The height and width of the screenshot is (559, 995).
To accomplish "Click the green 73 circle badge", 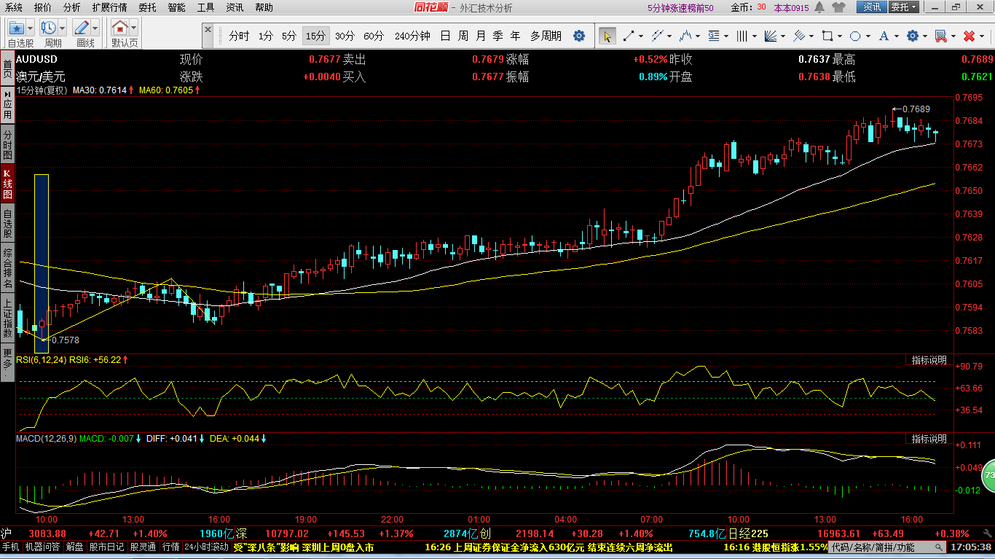I will click(988, 475).
